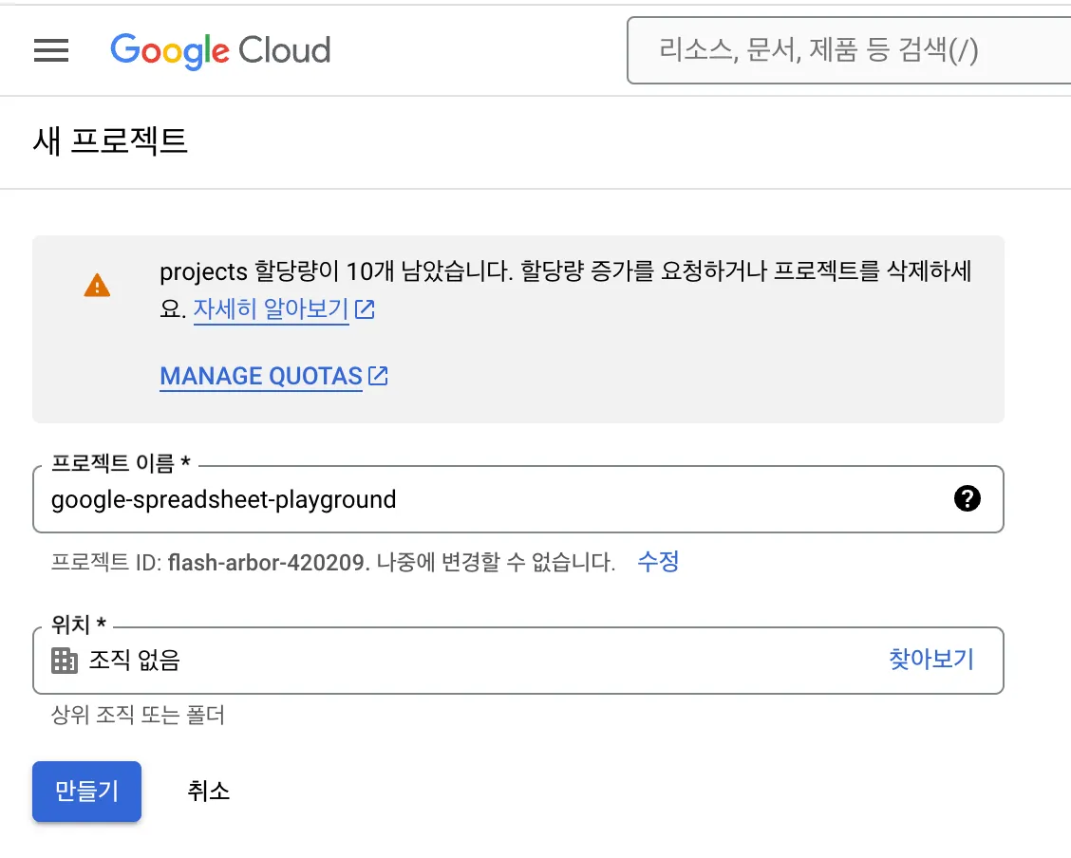Click 취소 to cancel project creation
The image size is (1071, 858).
[x=208, y=791]
